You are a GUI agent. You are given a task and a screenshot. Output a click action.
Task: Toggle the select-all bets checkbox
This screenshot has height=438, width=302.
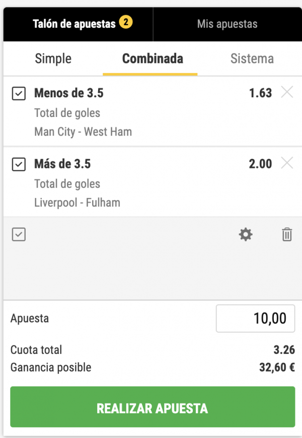point(19,234)
